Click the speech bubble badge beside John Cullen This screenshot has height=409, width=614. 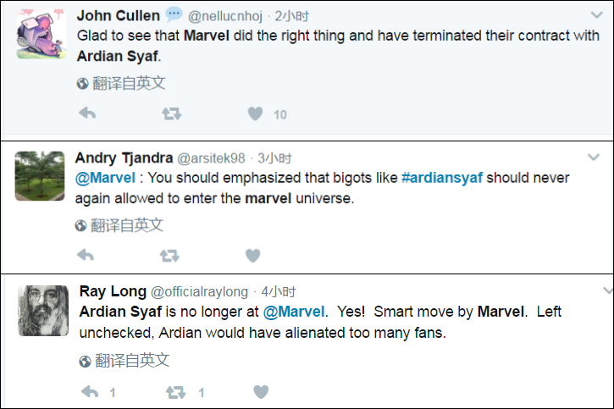pos(174,14)
